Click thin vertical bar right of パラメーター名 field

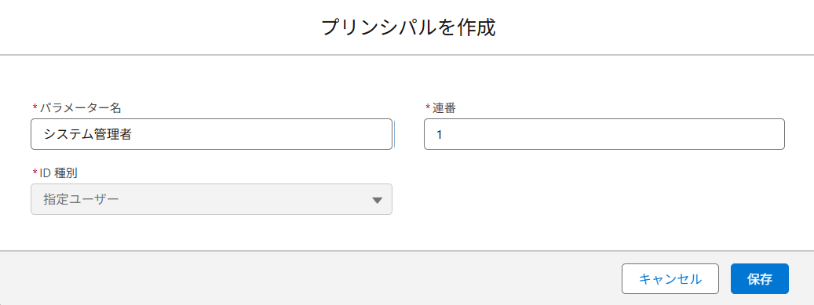(395, 134)
